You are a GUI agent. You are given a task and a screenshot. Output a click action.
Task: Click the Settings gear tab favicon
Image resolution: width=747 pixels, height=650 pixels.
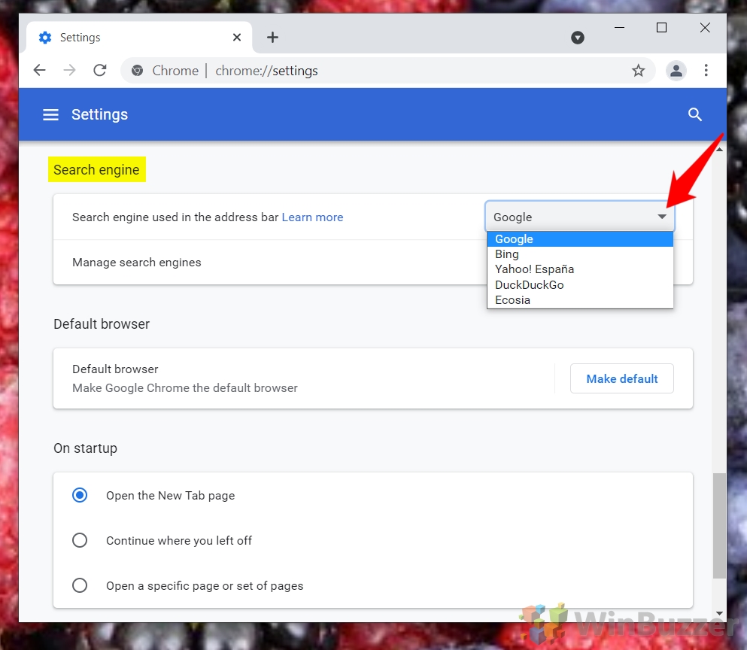(x=45, y=37)
